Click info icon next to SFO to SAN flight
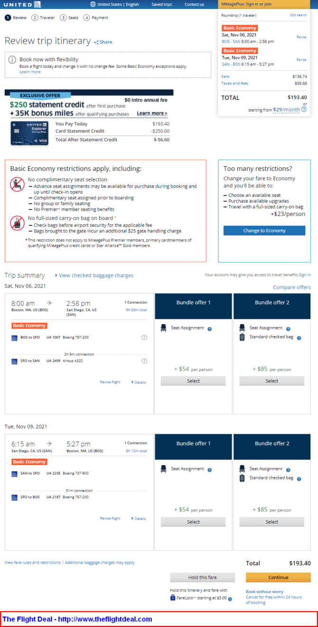Image resolution: width=318 pixels, height=627 pixels. point(144,361)
